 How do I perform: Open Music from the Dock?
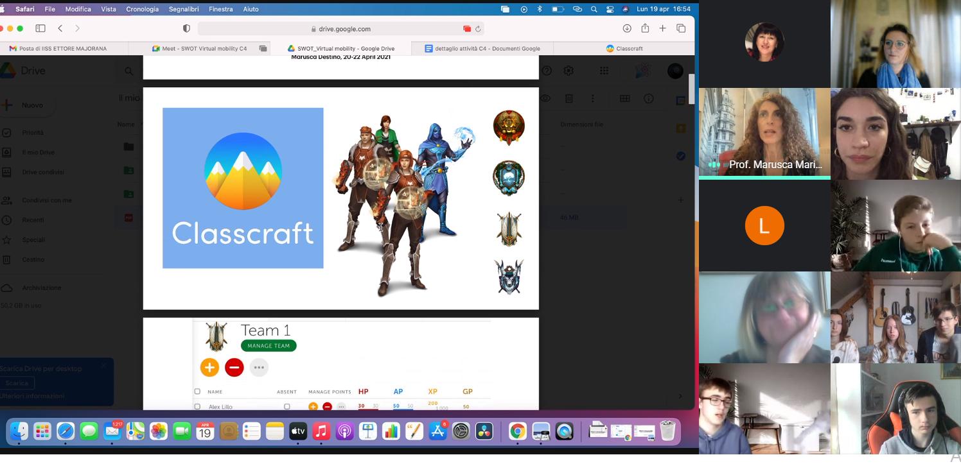point(321,431)
